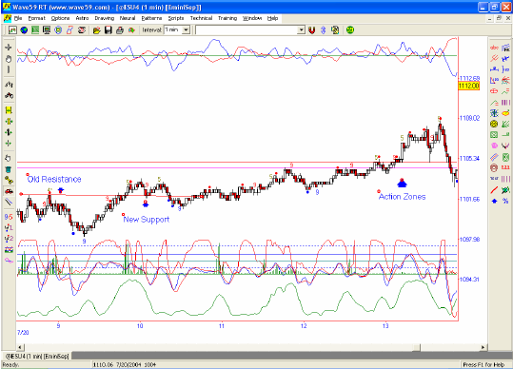Open the Technical menu
This screenshot has width=513, height=369.
(201, 18)
